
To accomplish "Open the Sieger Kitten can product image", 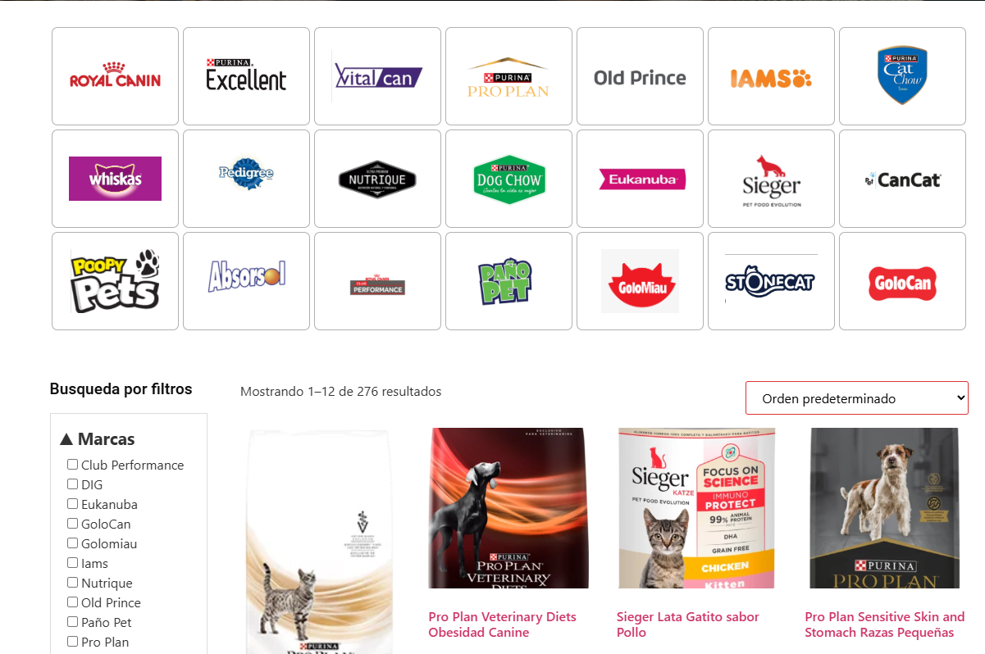I will pyautogui.click(x=697, y=508).
